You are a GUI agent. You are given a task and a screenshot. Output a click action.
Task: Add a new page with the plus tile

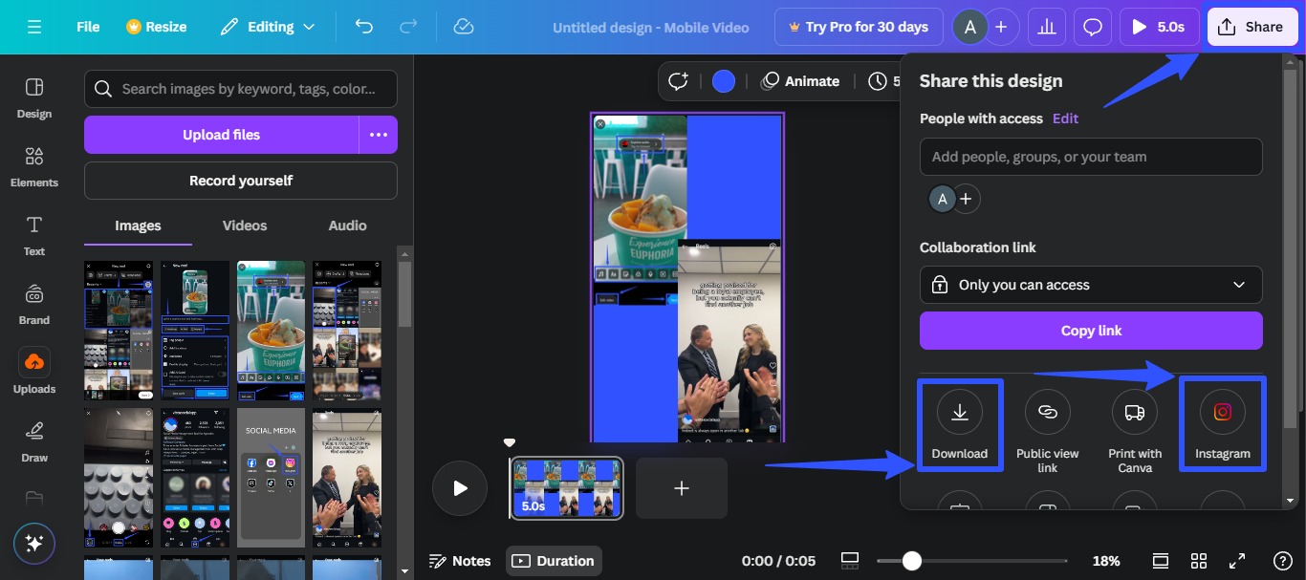(681, 487)
